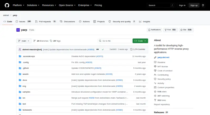
Task: Click the Go to file field
Action: pos(115,41)
